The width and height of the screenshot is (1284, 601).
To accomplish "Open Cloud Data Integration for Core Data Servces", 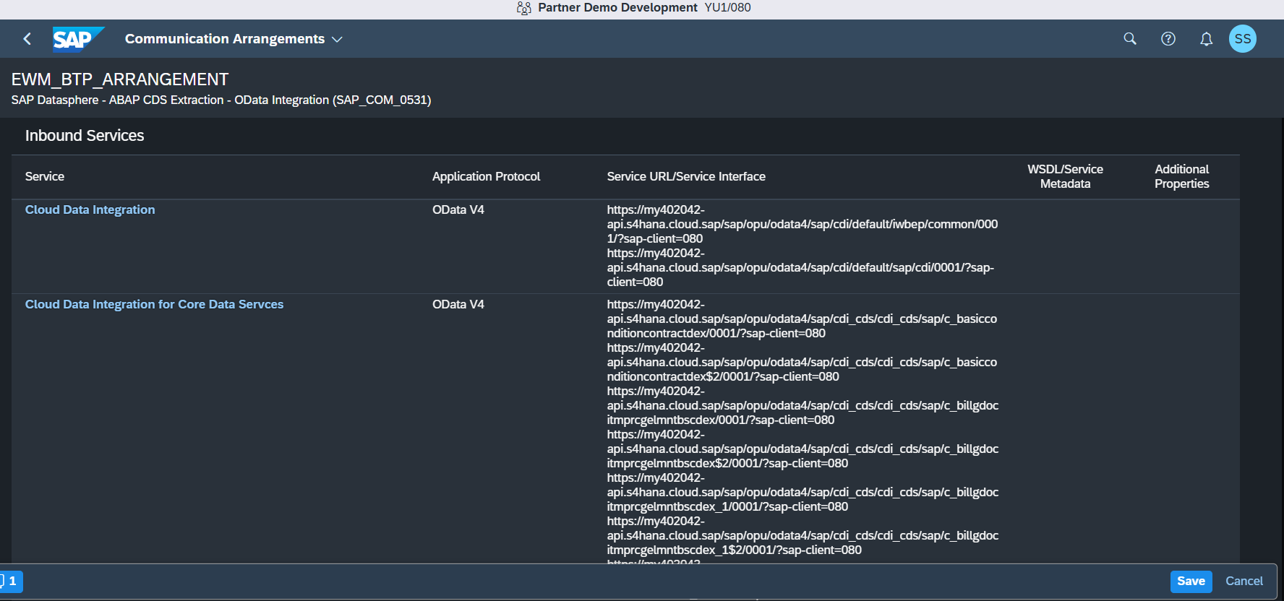I will (x=155, y=304).
